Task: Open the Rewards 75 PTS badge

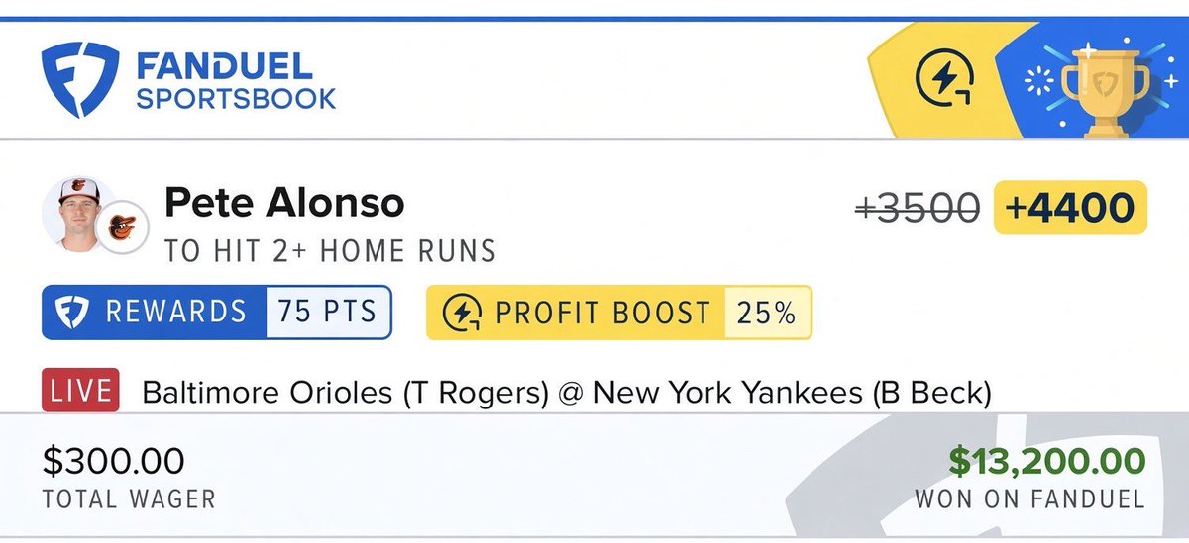Action: click(x=217, y=313)
